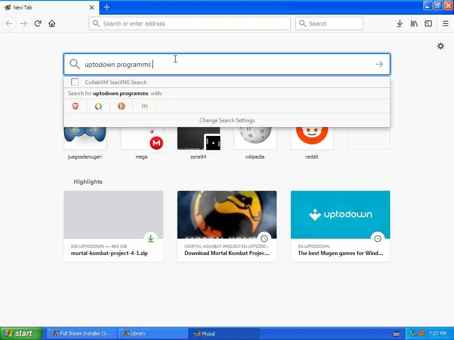
Task: Submit search with the arrow button
Action: coord(380,64)
